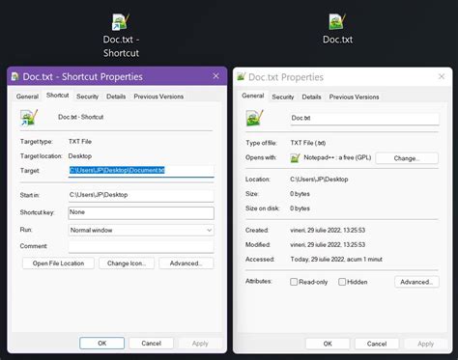458x360 pixels.
Task: Click the Notepad++ icon next to Opens with
Action: pyautogui.click(x=295, y=158)
